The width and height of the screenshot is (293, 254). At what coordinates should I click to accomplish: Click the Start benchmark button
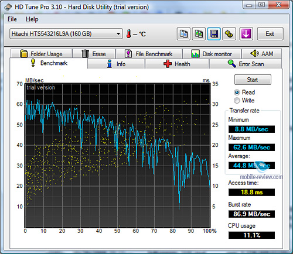[253, 80]
